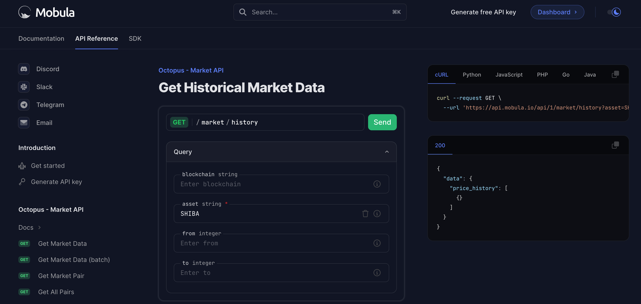Viewport: 641px width, 304px height.
Task: Click the "price_history" response key
Action: (474, 188)
